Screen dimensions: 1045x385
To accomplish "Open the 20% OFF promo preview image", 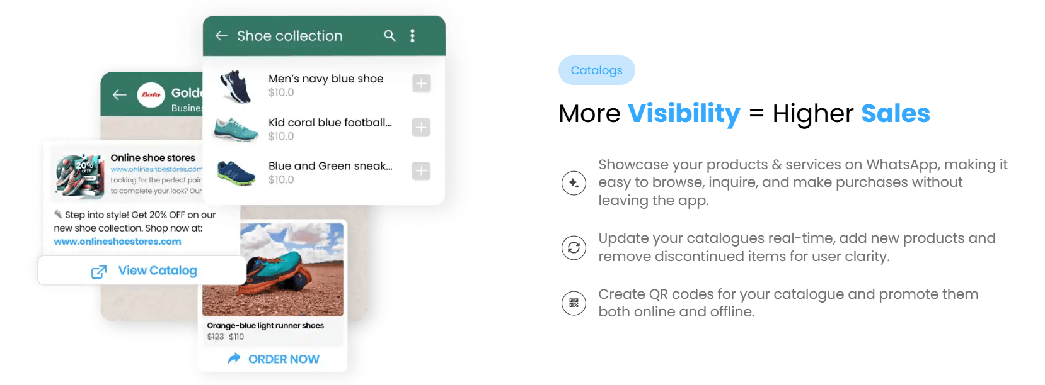I will 79,176.
